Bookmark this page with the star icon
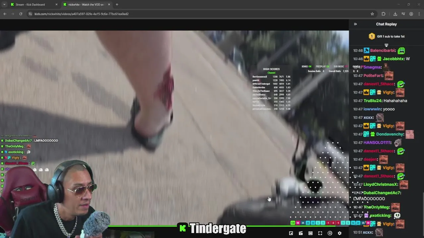Image resolution: width=424 pixels, height=238 pixels. point(372,14)
